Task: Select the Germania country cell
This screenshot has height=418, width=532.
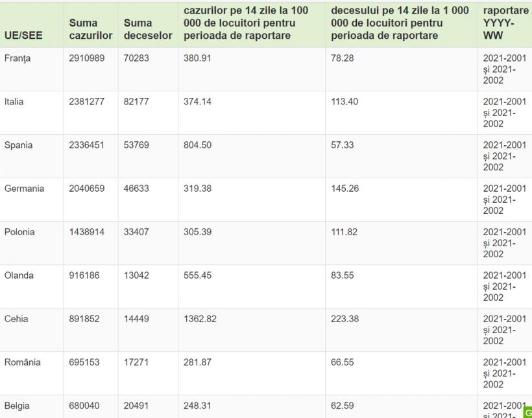Action: coord(25,189)
